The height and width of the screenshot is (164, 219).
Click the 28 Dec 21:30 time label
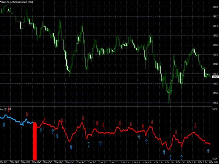[x=191, y=163]
